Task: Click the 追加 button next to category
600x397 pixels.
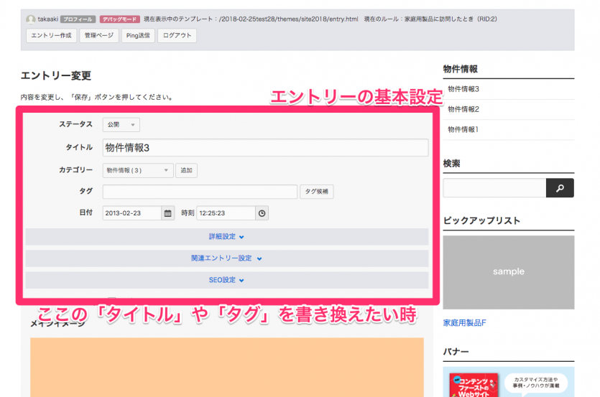Action: [186, 171]
